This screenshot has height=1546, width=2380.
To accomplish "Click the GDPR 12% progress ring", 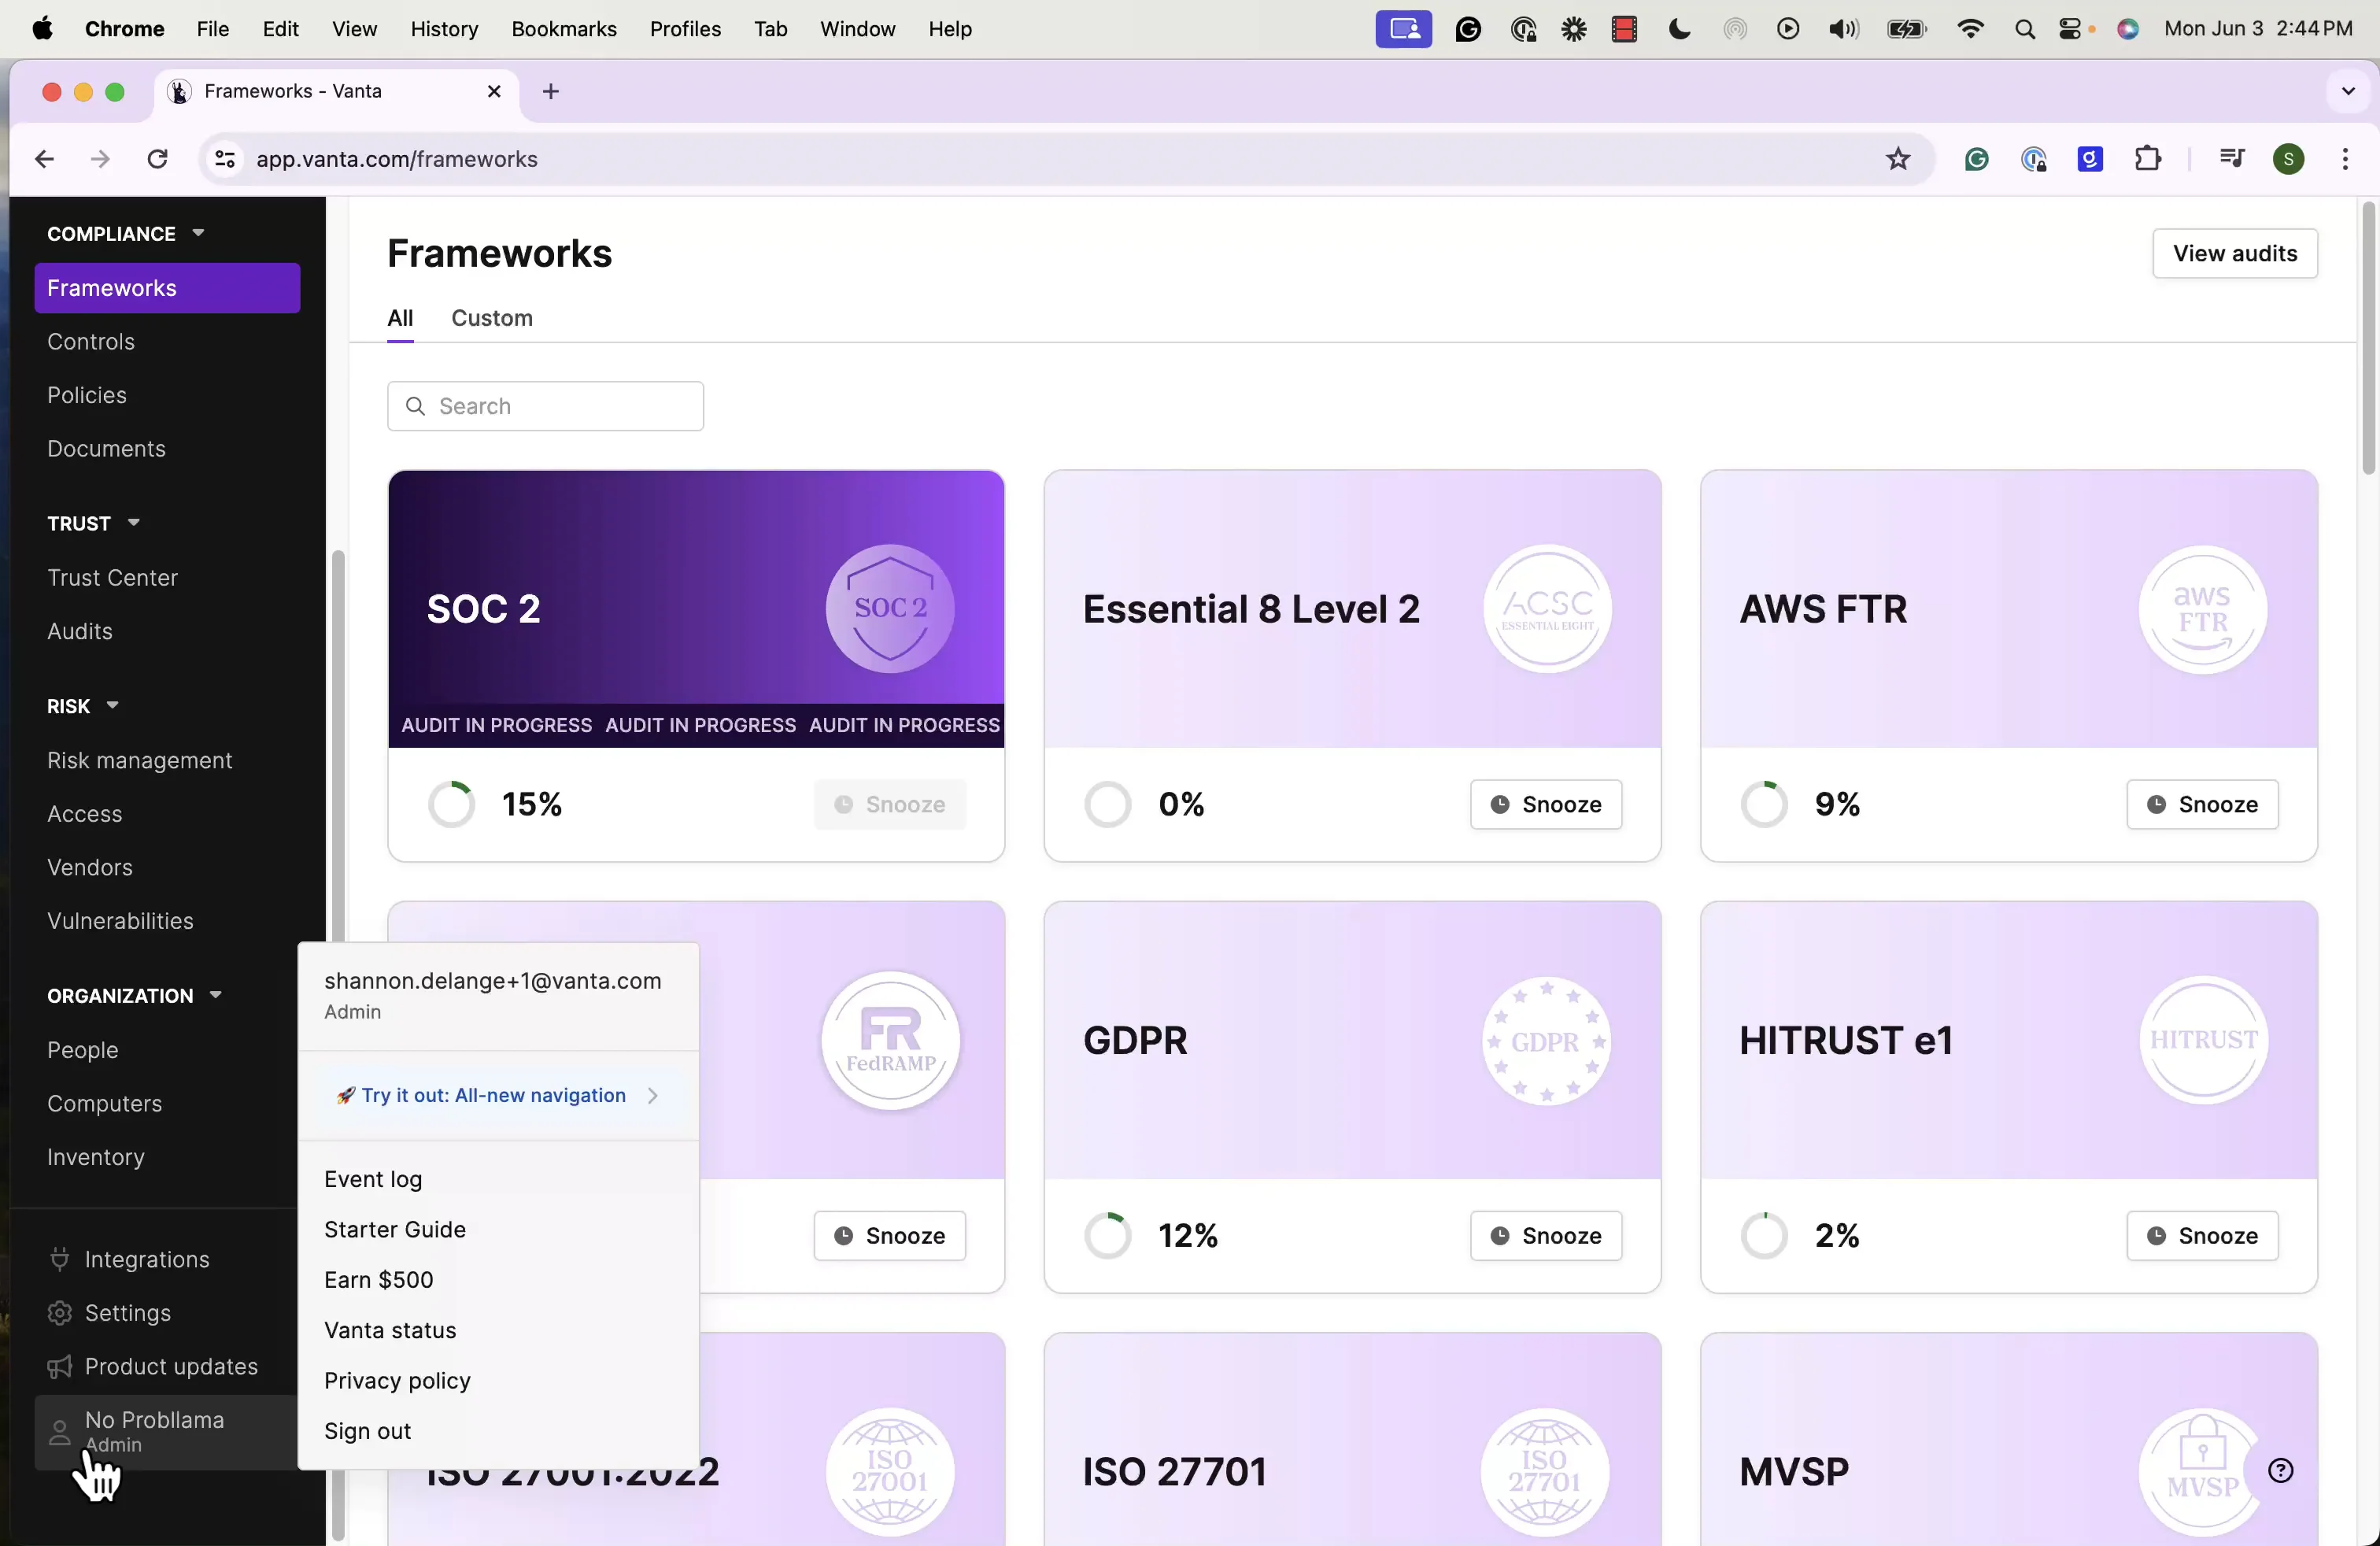I will pyautogui.click(x=1108, y=1236).
